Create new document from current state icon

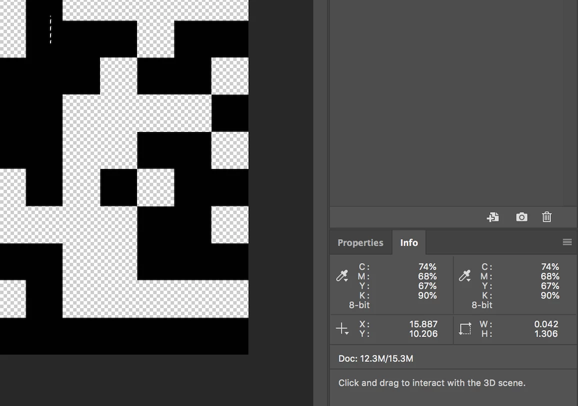point(493,217)
